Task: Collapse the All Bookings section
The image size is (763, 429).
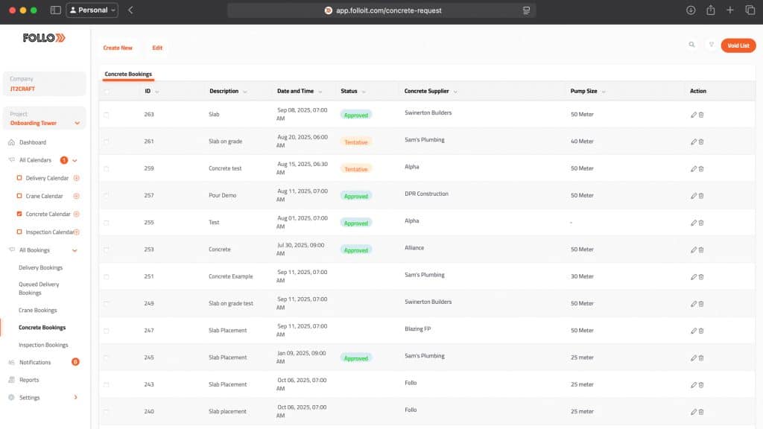Action: (x=75, y=250)
